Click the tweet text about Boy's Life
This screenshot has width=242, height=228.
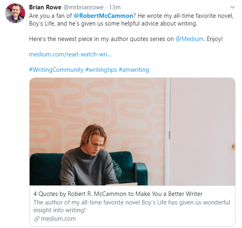coord(131,19)
